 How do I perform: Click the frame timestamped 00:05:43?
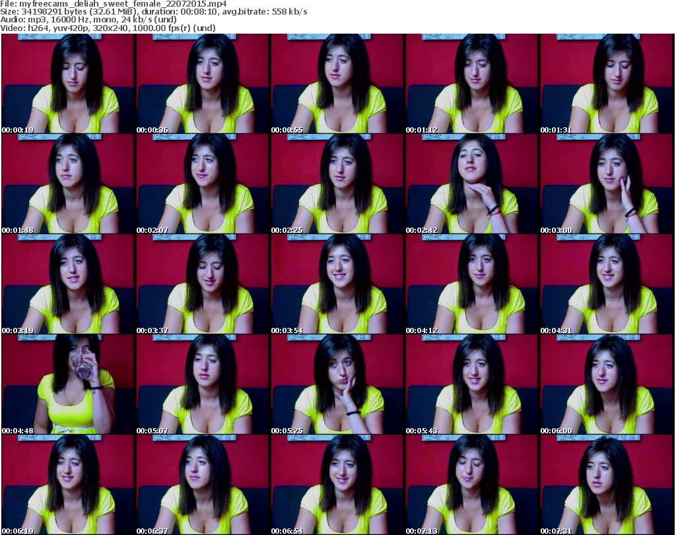tap(472, 385)
